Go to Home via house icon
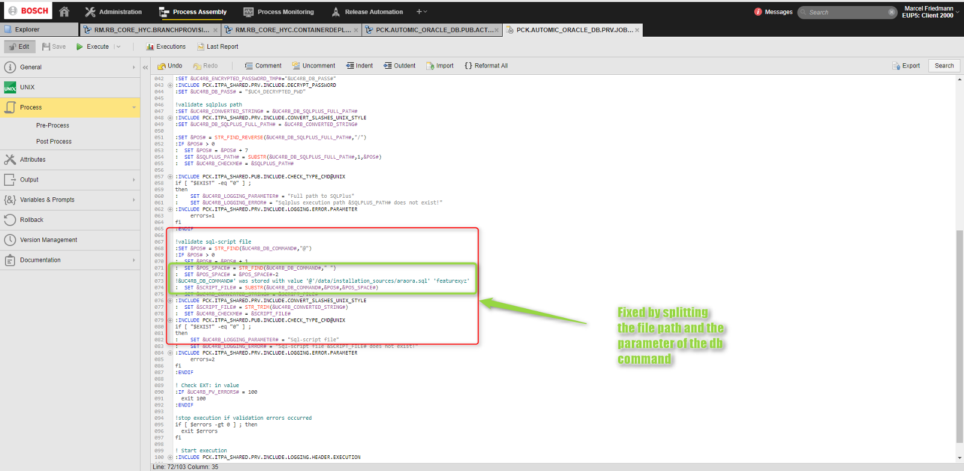964x471 pixels. click(x=65, y=11)
